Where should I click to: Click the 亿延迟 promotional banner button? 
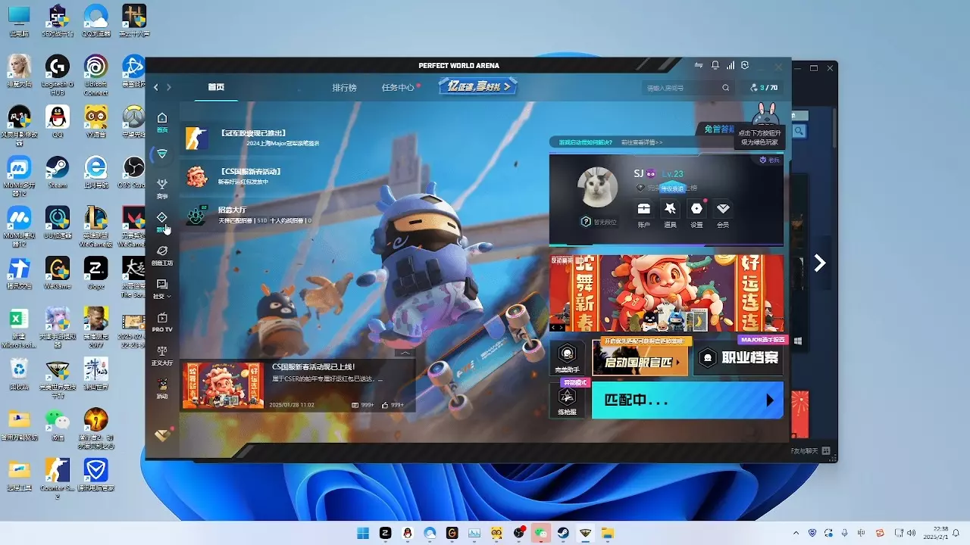click(478, 87)
